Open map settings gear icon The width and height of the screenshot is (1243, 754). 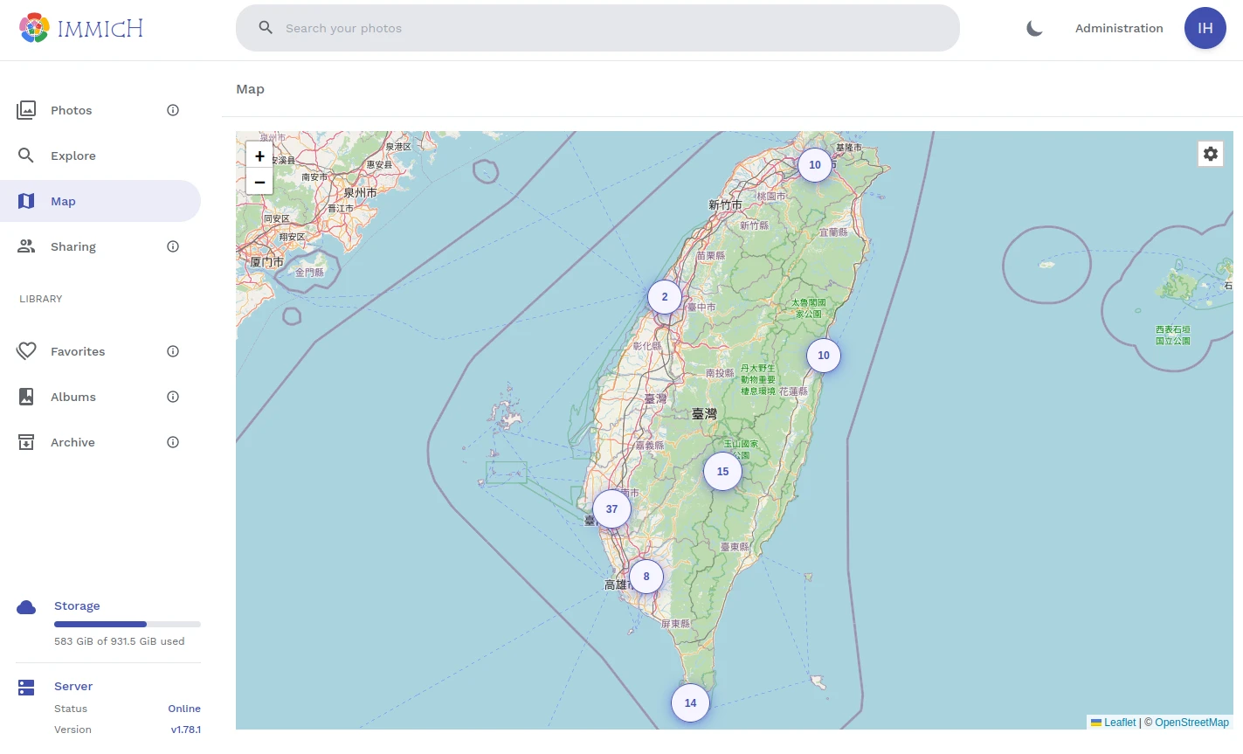tap(1210, 154)
